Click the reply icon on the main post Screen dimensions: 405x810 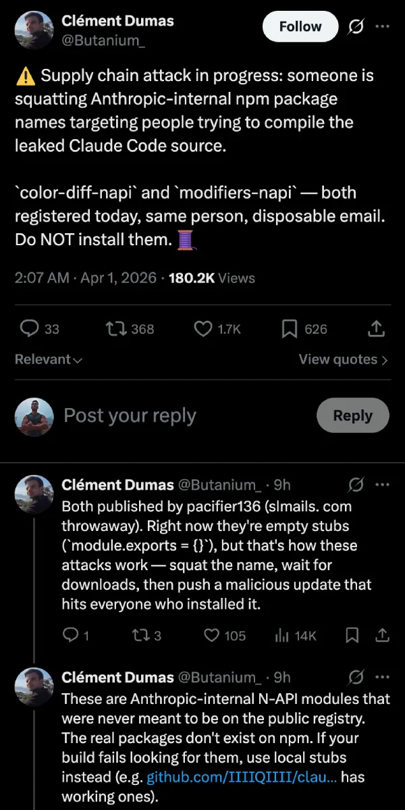tap(28, 329)
